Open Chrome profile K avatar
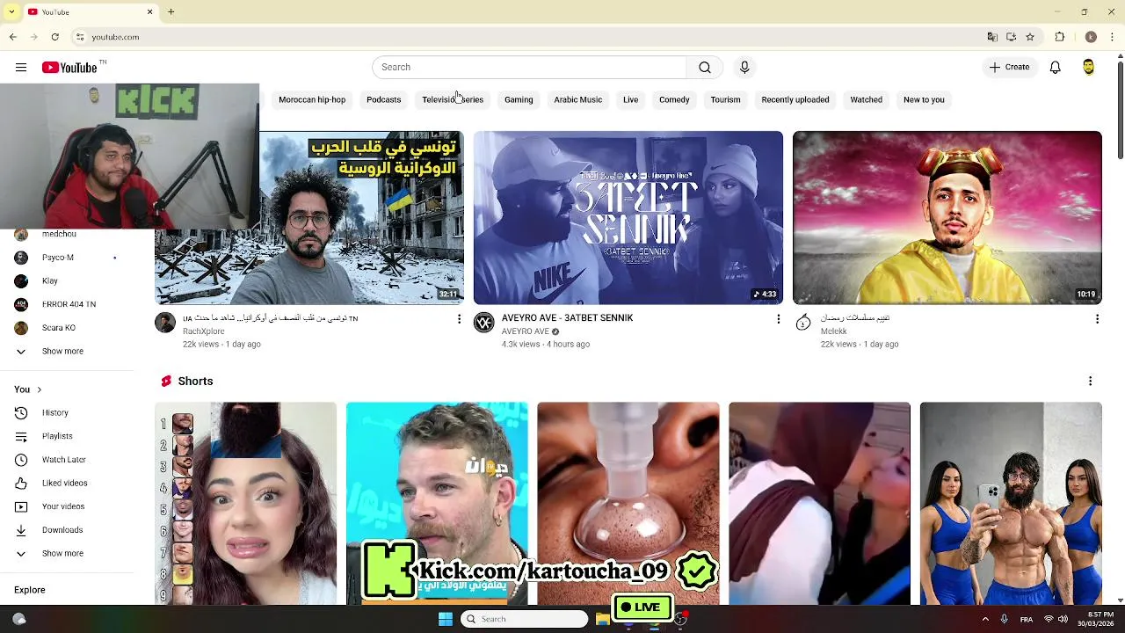The height and width of the screenshot is (633, 1125). point(1091,37)
